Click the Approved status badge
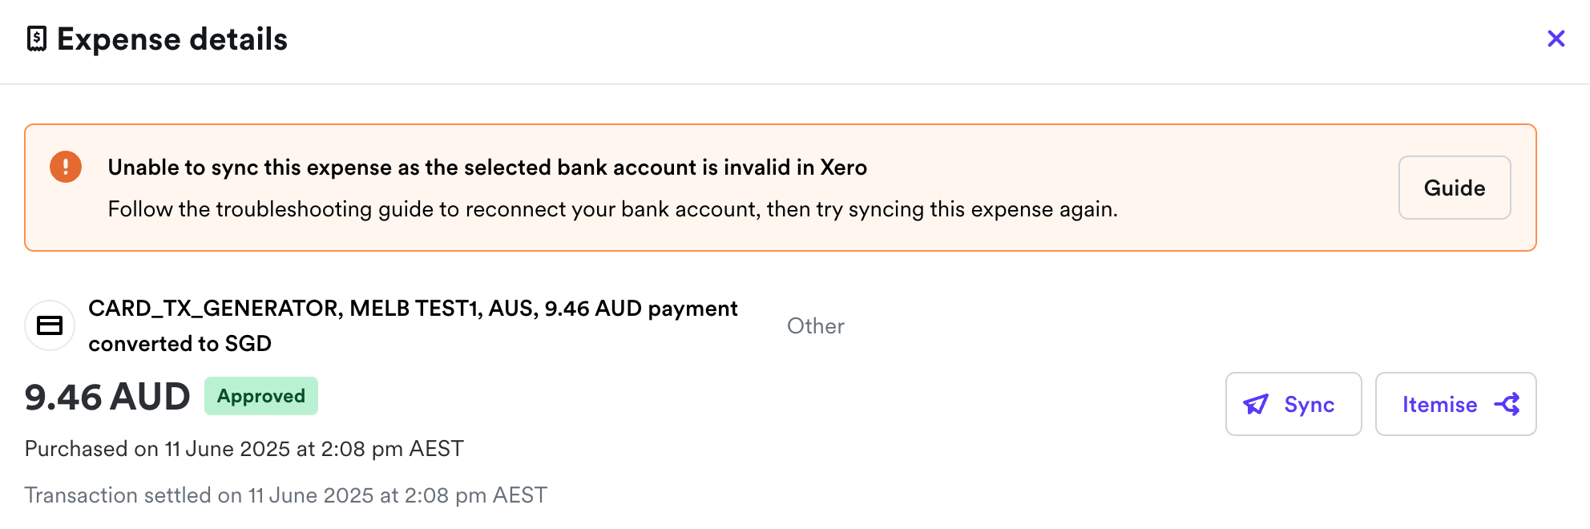The height and width of the screenshot is (529, 1590). [x=261, y=396]
